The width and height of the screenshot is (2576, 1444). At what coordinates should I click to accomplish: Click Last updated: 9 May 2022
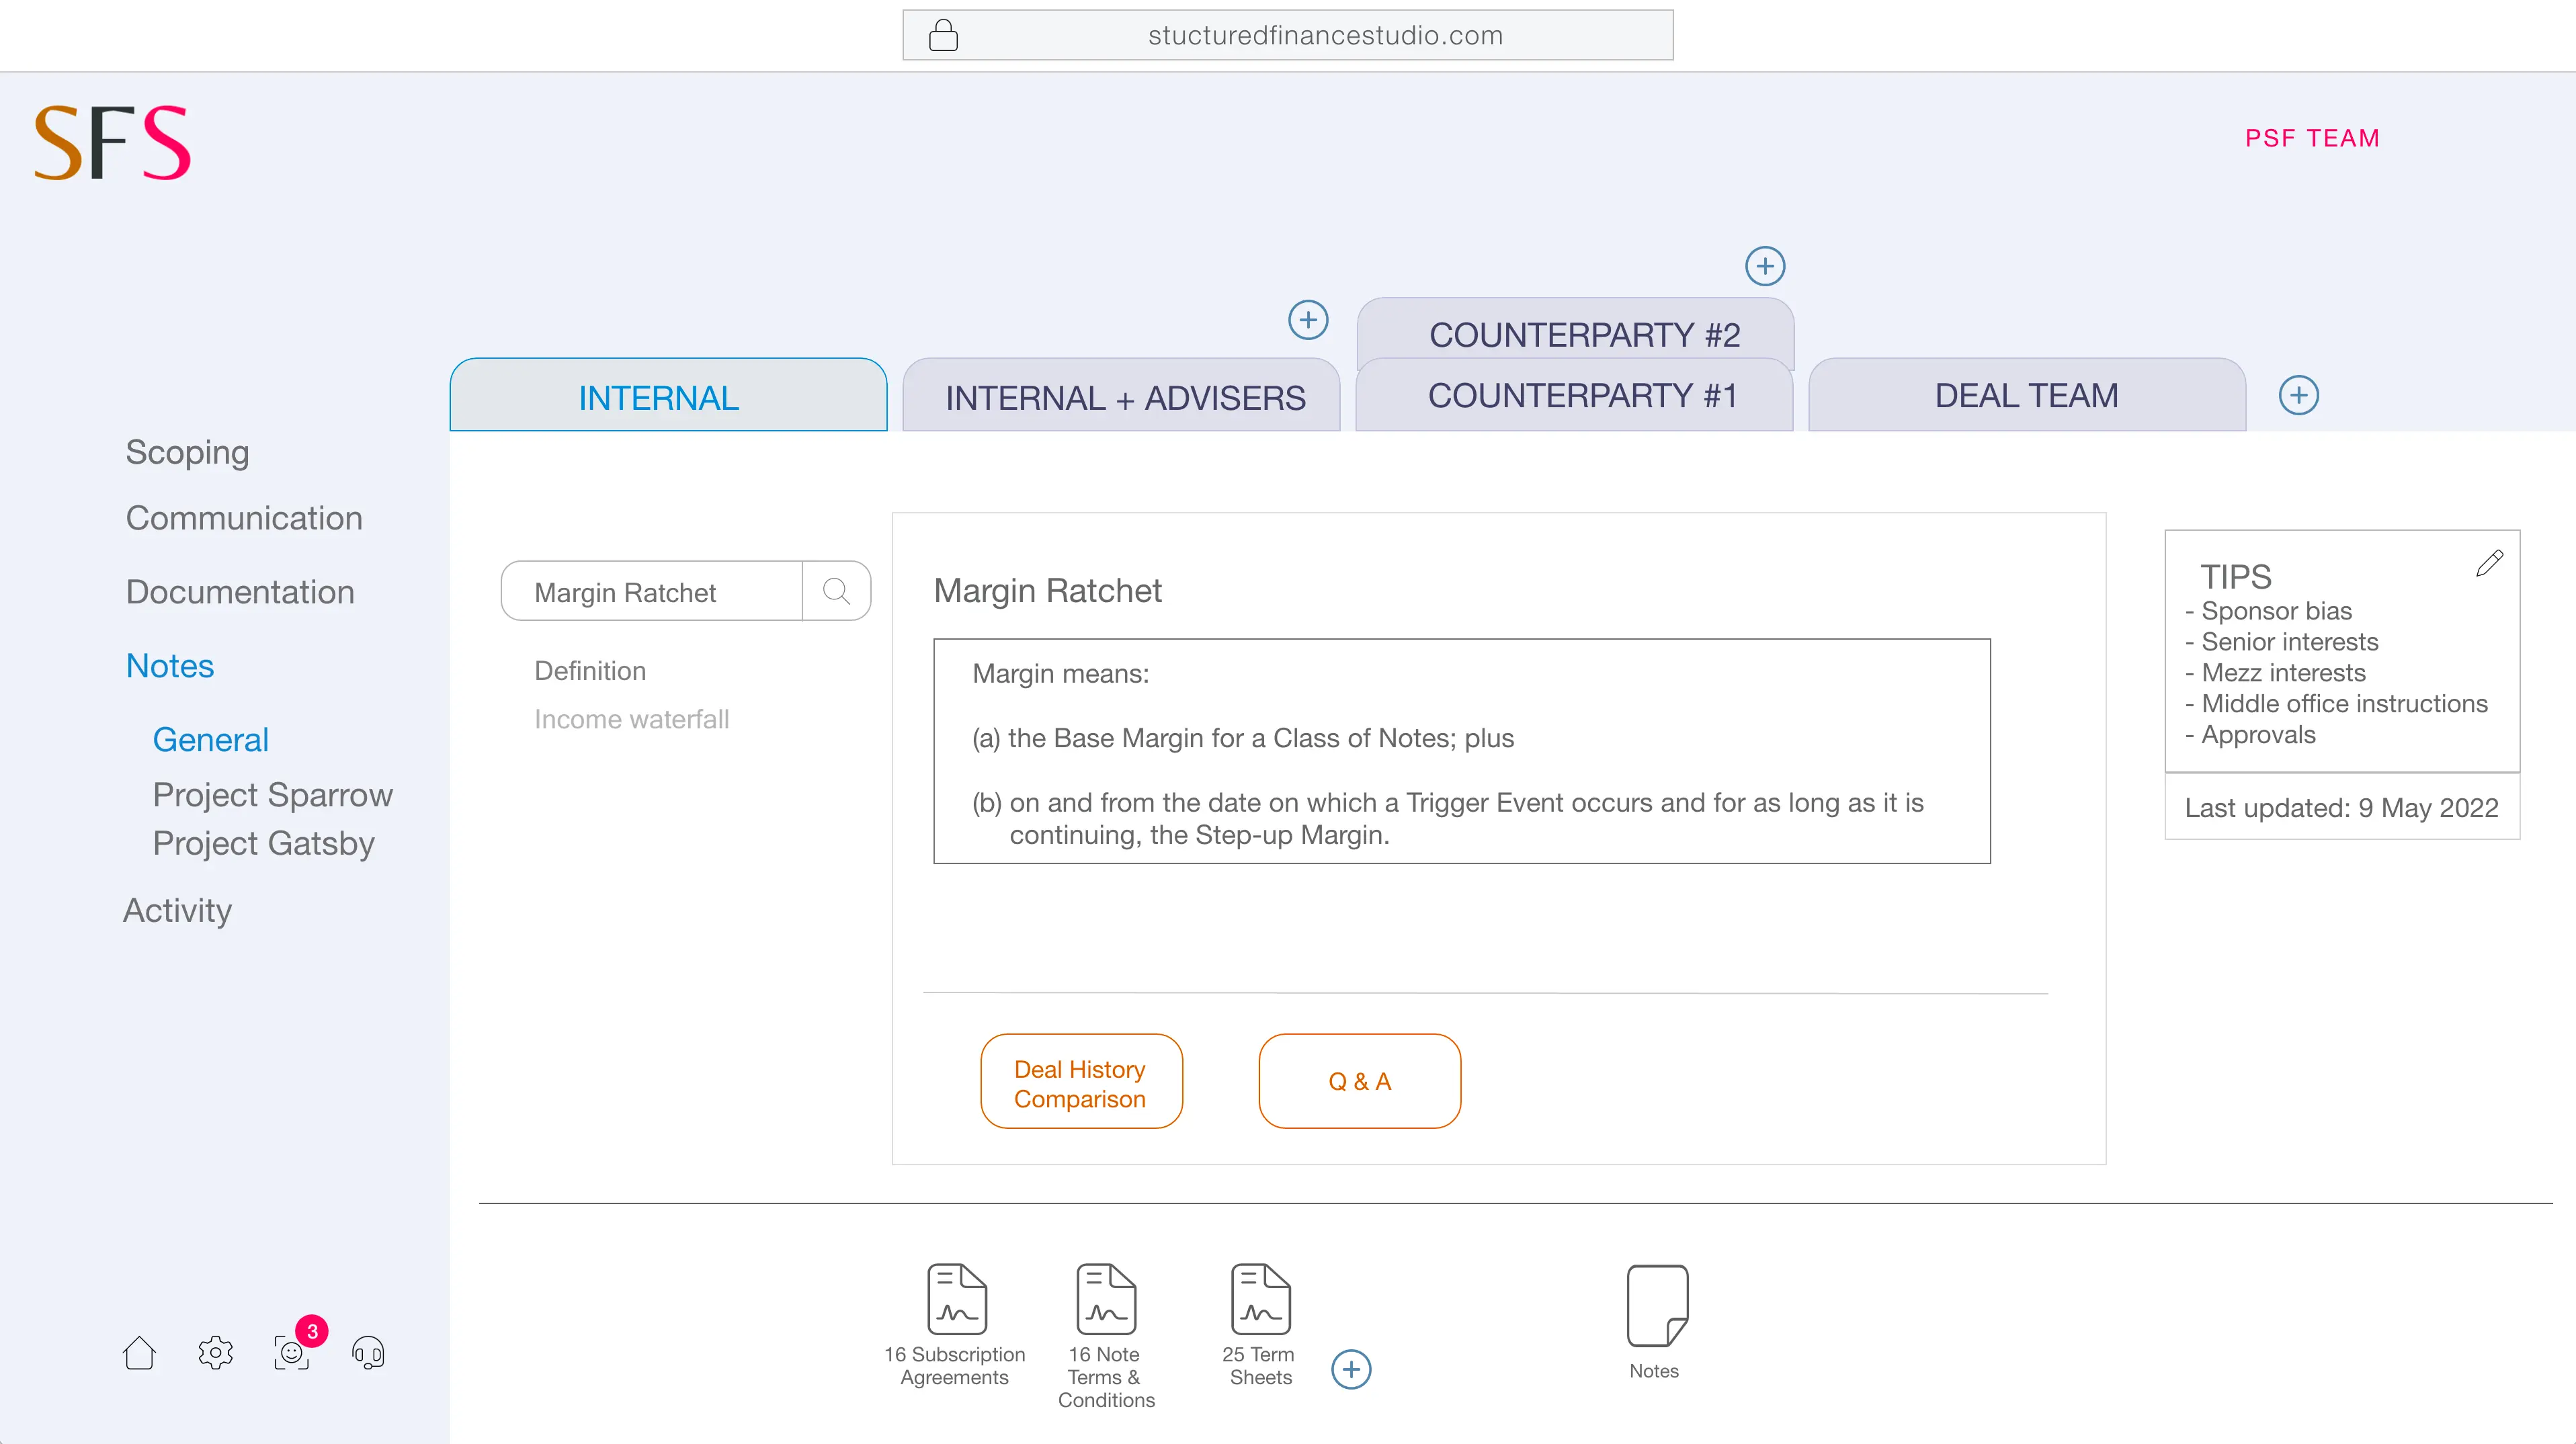pyautogui.click(x=2341, y=808)
